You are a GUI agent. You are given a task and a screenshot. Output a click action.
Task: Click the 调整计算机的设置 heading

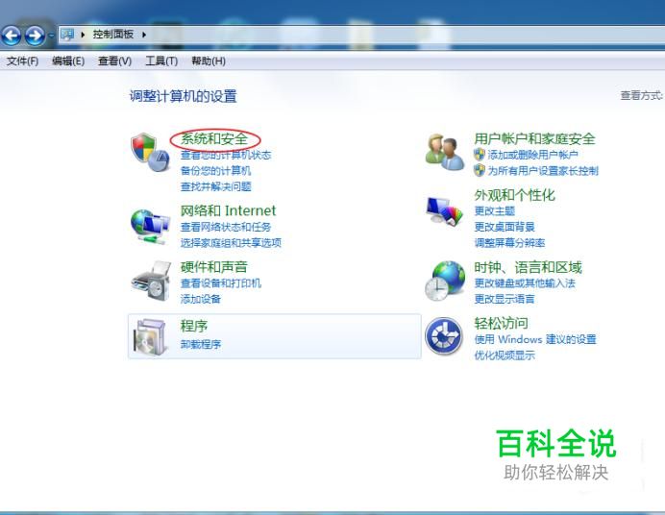pyautogui.click(x=183, y=96)
